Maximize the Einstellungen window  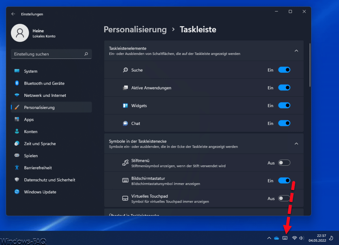(290, 12)
